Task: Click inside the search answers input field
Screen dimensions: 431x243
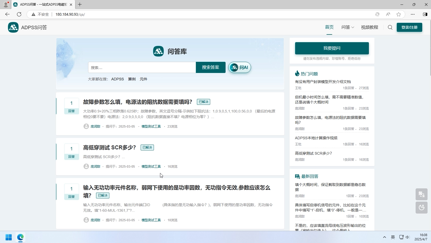Action: (x=142, y=67)
